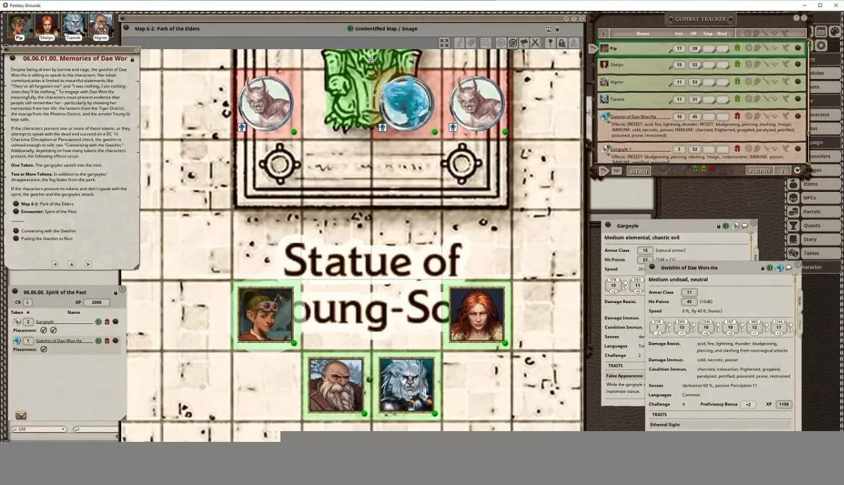The image size is (844, 485).
Task: Select the northeast gargoyle token on map
Action: pos(477,103)
